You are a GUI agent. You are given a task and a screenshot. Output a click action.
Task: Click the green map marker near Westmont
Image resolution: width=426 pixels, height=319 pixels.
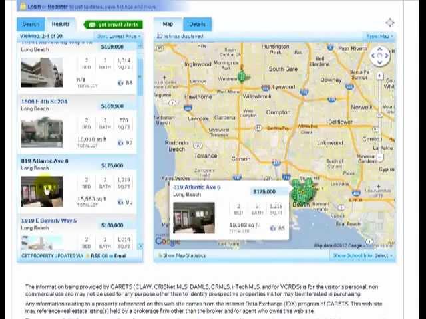click(242, 77)
